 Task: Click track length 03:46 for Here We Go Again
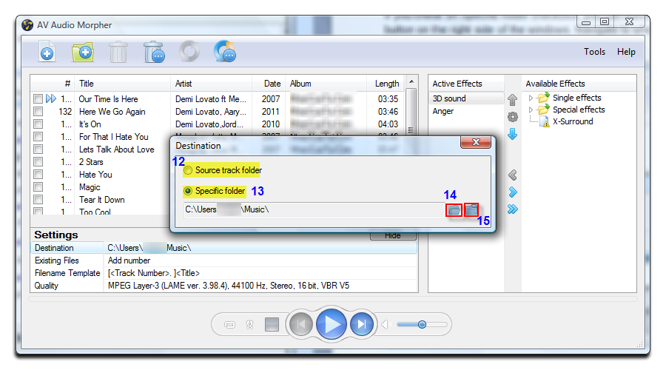tap(388, 112)
